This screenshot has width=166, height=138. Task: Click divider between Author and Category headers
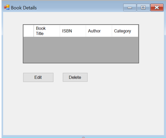[x=112, y=31]
